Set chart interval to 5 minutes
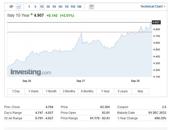The image size is (170, 130). pyautogui.click(x=35, y=7)
